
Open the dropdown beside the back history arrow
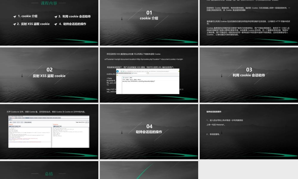[19, 122]
